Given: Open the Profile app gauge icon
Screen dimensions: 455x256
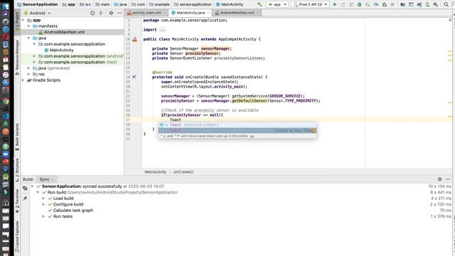Looking at the screenshot, I should pos(376,4).
